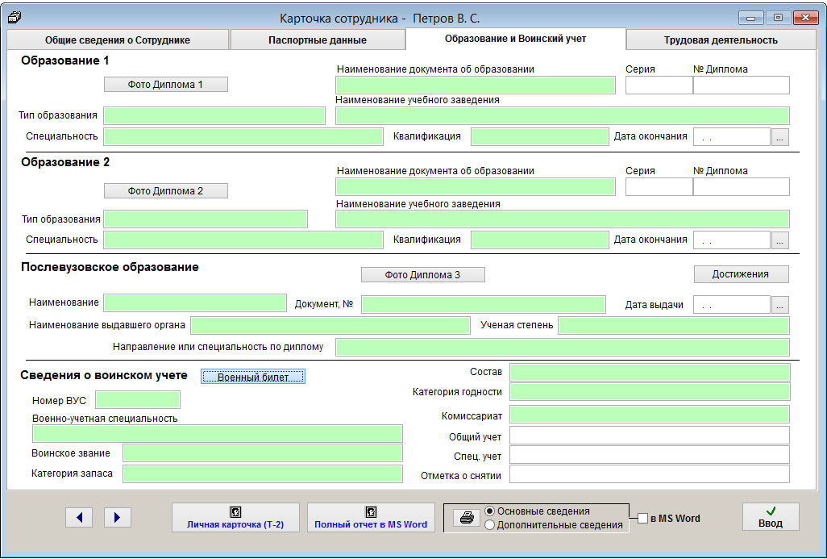Viewport: 827px width, 559px height.
Task: Focus Образование 2 document name field
Action: (x=476, y=187)
